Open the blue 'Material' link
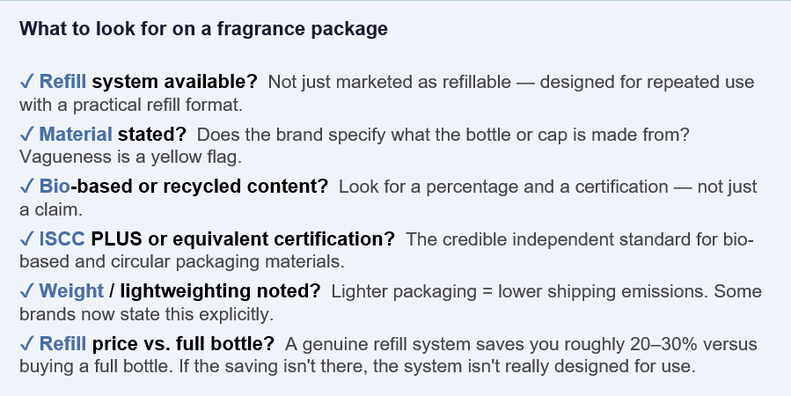The image size is (791, 396). 76,135
